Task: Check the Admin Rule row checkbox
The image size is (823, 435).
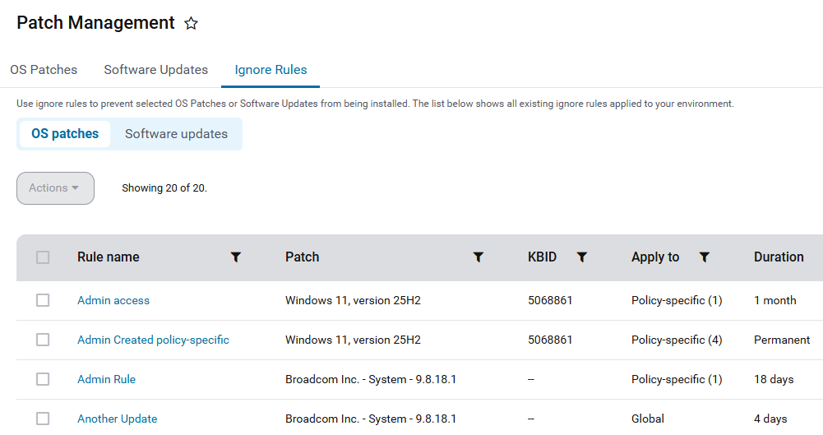Action: click(x=43, y=379)
